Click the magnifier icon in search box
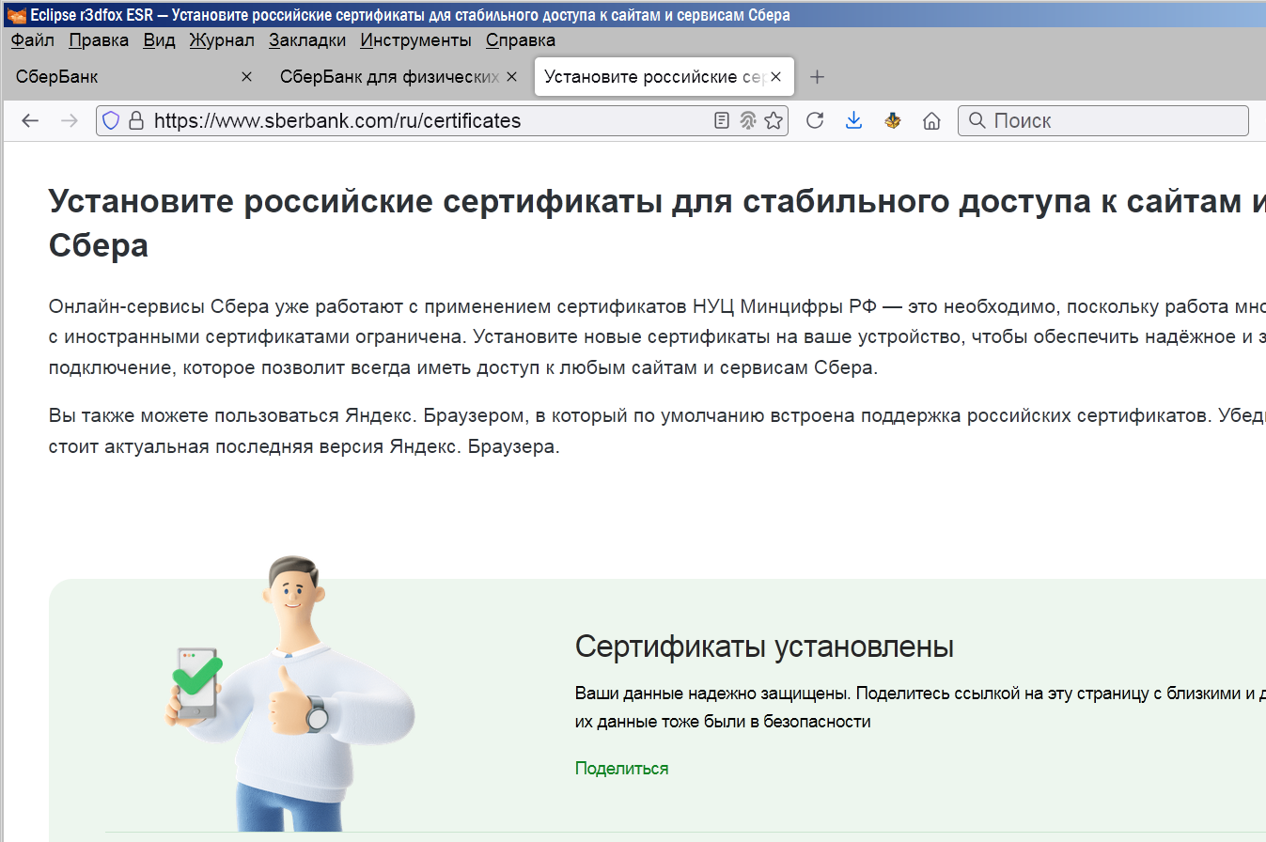The width and height of the screenshot is (1266, 842). (977, 120)
